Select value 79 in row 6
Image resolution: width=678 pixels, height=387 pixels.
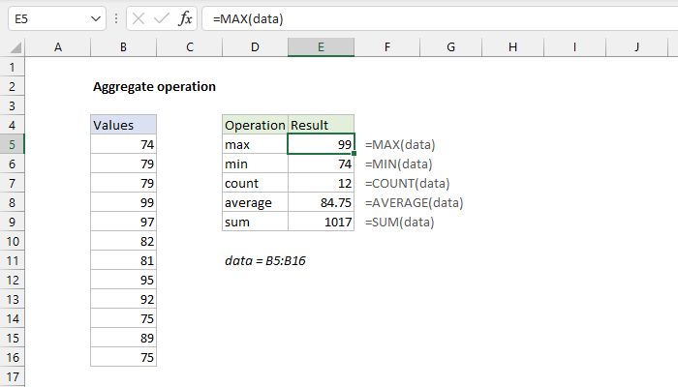123,164
